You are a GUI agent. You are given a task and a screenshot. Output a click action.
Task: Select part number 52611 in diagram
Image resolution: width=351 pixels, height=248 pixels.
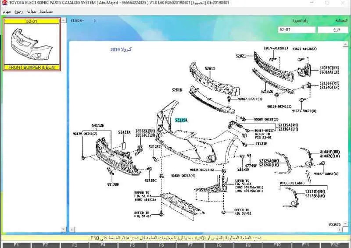210,68
